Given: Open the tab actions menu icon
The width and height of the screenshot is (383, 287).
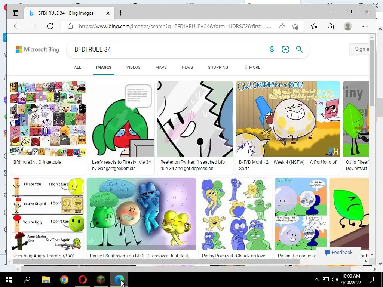Looking at the screenshot, I should (16, 13).
